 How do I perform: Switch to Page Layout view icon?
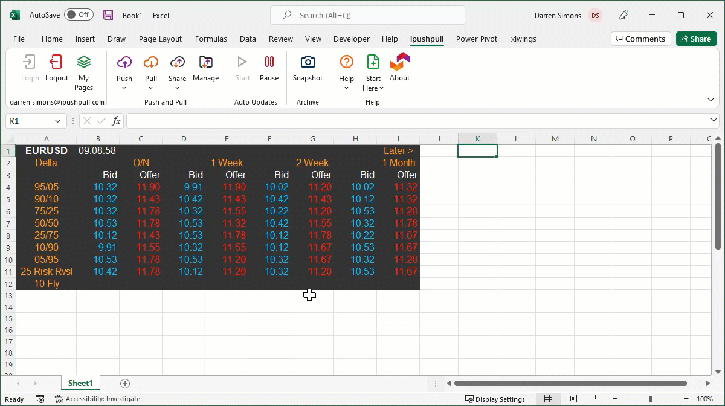click(573, 399)
